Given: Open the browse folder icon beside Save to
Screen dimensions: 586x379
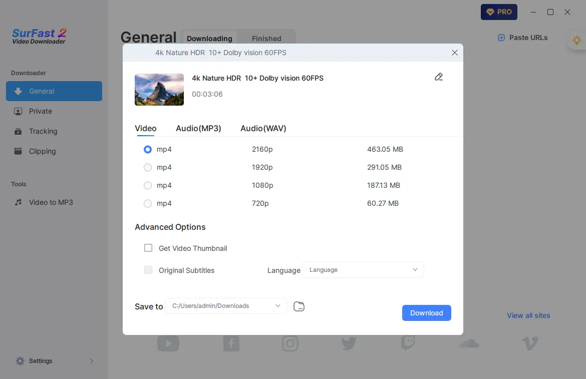Looking at the screenshot, I should click(x=299, y=306).
